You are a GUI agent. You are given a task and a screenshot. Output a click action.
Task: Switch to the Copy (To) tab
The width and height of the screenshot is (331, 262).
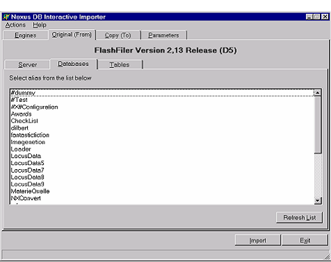pos(118,35)
